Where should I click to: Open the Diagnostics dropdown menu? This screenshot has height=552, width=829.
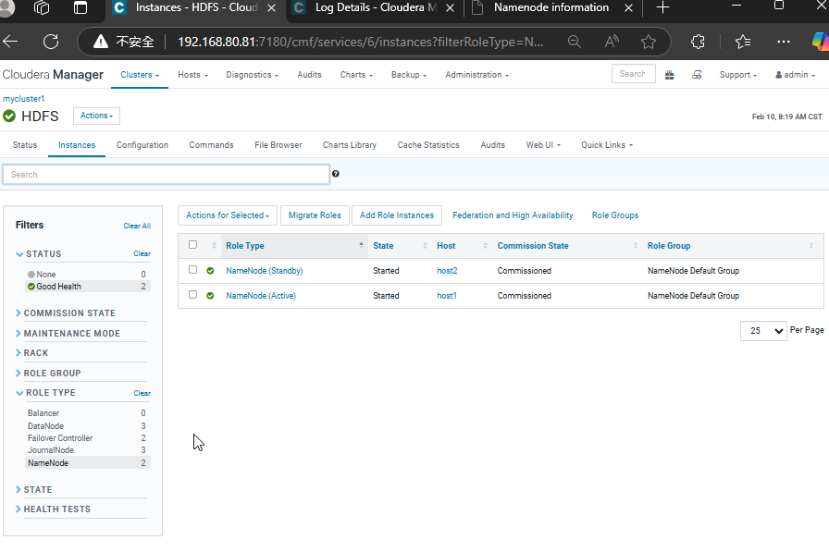[x=253, y=75]
